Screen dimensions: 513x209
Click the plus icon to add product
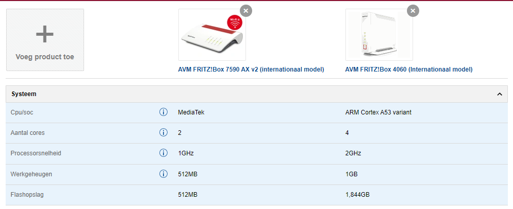coord(45,34)
